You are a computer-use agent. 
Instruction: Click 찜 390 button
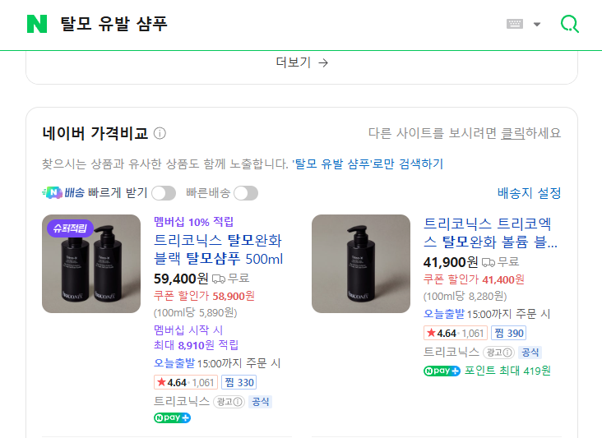509,333
